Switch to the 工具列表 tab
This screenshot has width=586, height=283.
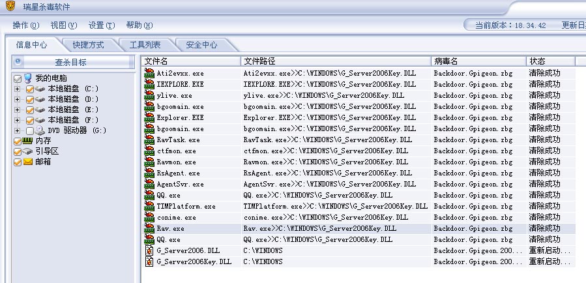pos(145,45)
